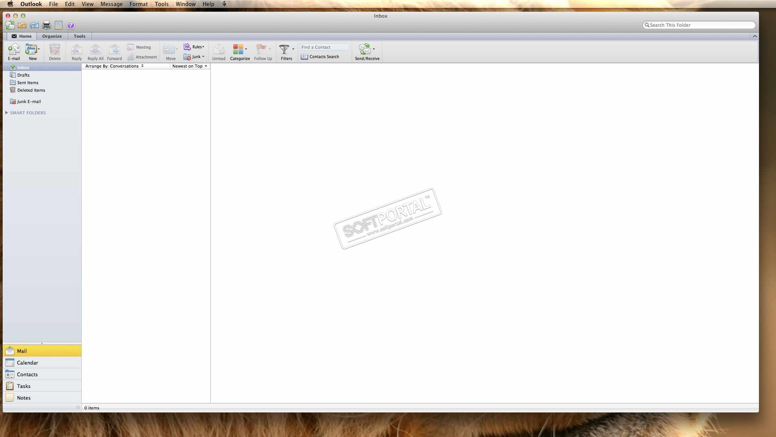Collapse the ribbon with the chevron
The width and height of the screenshot is (776, 437).
[754, 36]
